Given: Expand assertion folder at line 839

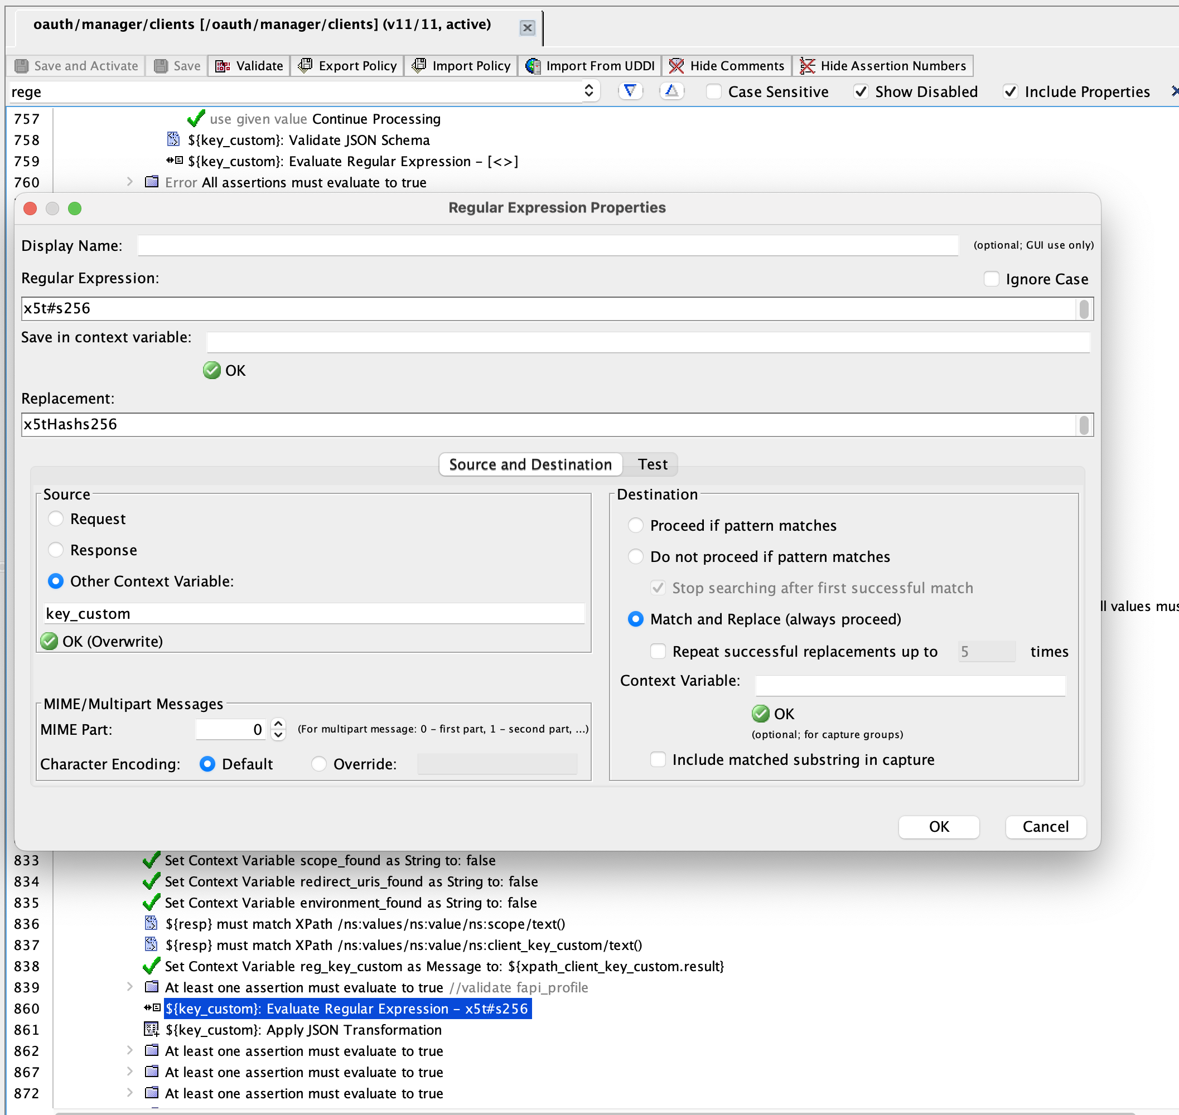Looking at the screenshot, I should click(129, 987).
